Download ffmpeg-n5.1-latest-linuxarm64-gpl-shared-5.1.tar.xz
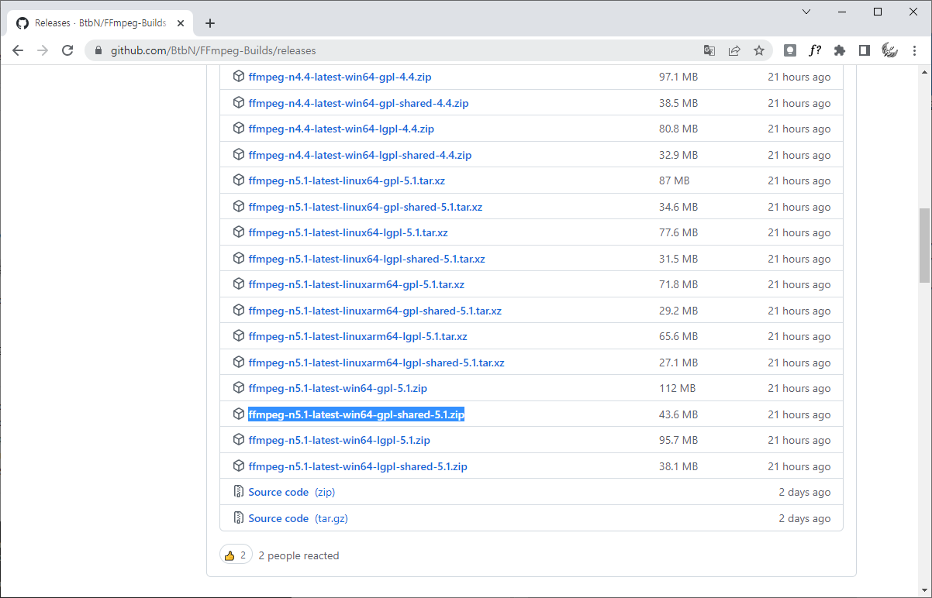The height and width of the screenshot is (598, 932). [x=375, y=311]
